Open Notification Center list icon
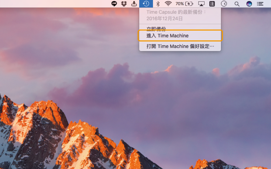271x169 pixels. (x=260, y=4)
